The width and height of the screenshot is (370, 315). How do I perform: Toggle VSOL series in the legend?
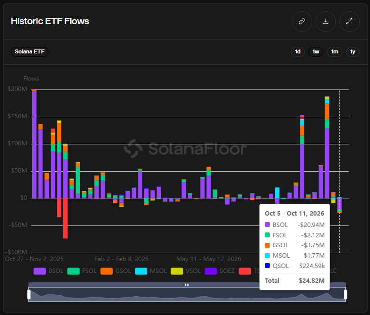186,271
